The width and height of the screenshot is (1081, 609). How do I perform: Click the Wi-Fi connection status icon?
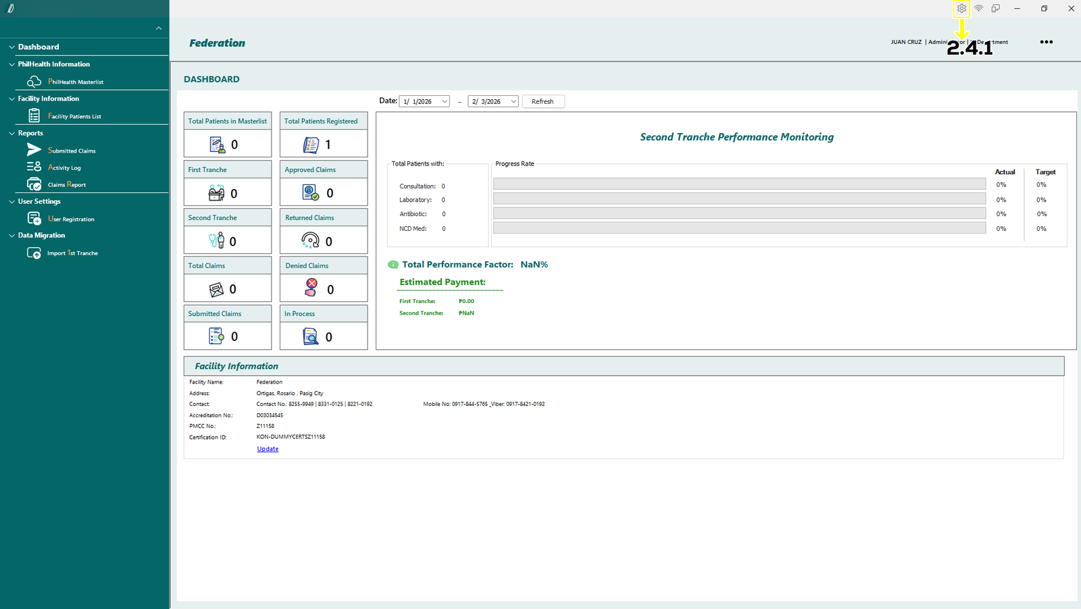(x=978, y=9)
